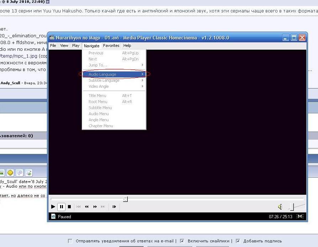Click the audio channel icon beside time
Screen dimensions: 318x247
pos(300,216)
